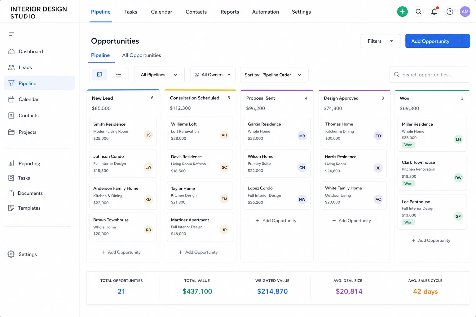This screenshot has width=476, height=317.
Task: Add opportunity in Won column
Action: coord(431,240)
